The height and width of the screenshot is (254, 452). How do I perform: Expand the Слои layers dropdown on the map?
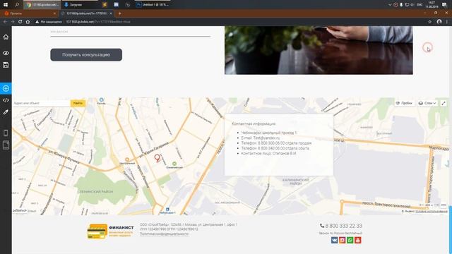(427, 103)
